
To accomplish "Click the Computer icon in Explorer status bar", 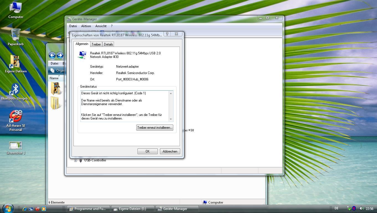I will 205,202.
